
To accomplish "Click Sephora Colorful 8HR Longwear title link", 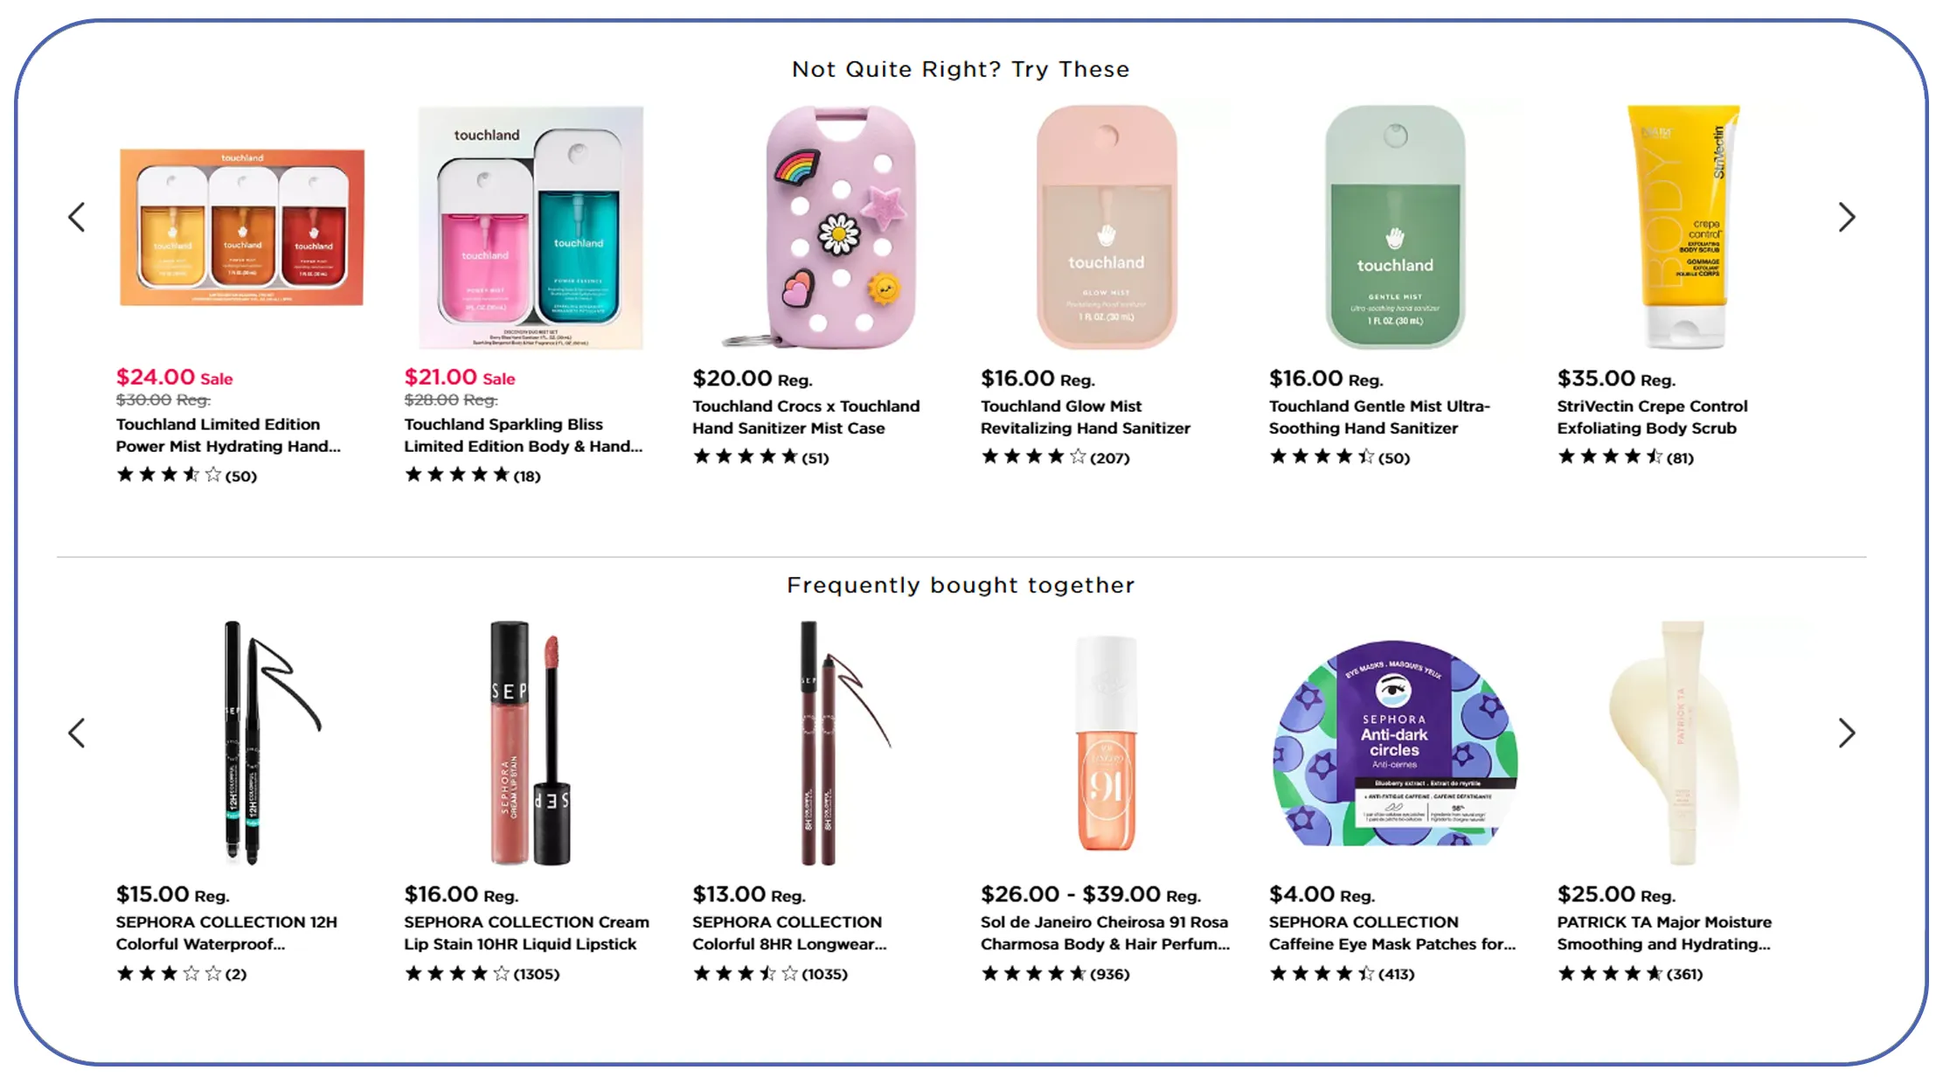I will pyautogui.click(x=789, y=933).
